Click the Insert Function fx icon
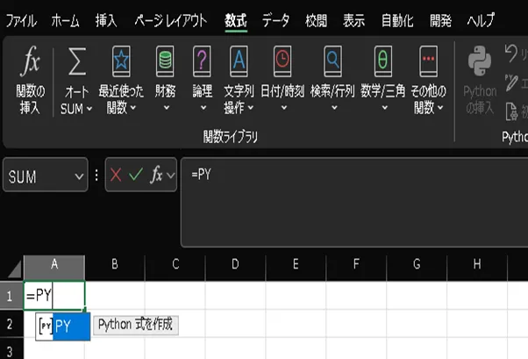The height and width of the screenshot is (359, 528). click(x=31, y=62)
